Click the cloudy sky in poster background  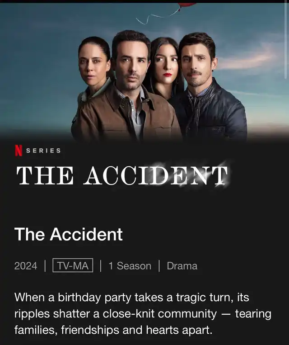37,66
